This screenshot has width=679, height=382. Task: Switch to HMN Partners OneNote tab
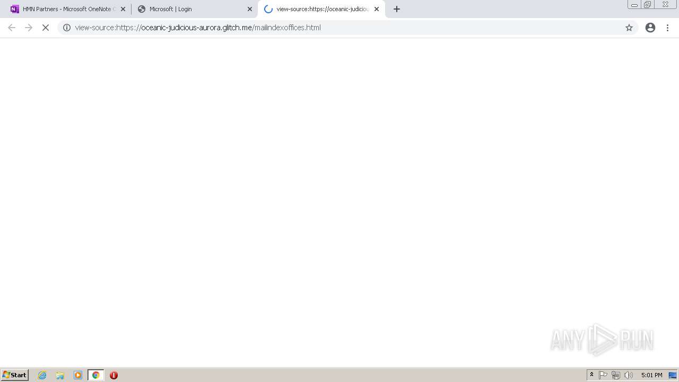tap(68, 9)
